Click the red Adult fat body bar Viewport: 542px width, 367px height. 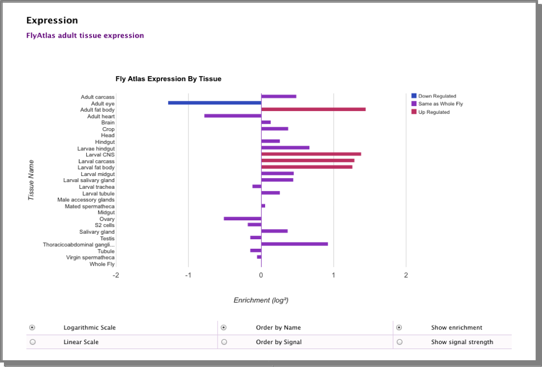(313, 109)
